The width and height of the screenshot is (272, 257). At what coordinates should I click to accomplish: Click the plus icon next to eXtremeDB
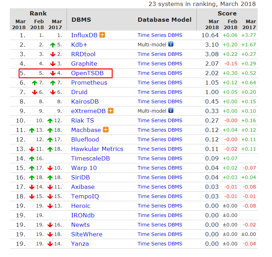[x=111, y=111]
